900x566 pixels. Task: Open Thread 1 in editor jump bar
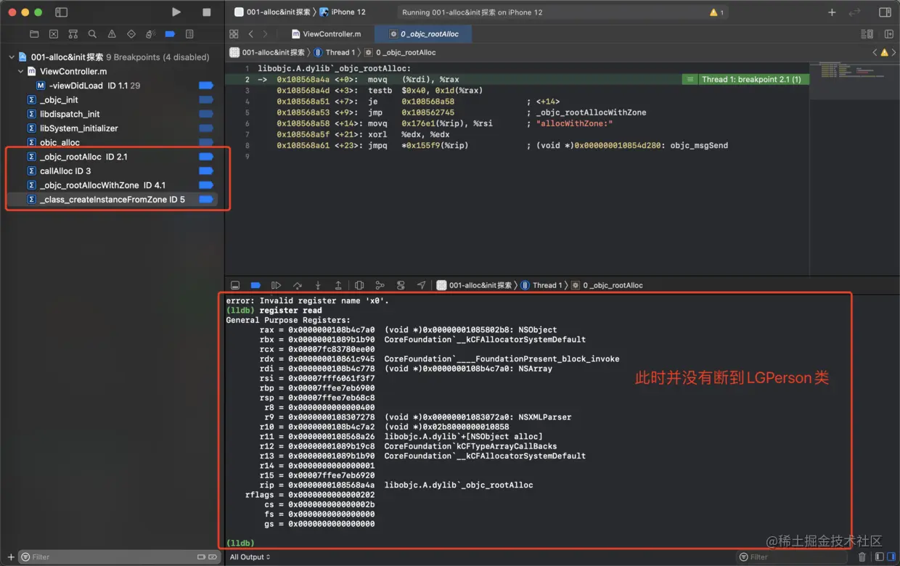coord(335,52)
